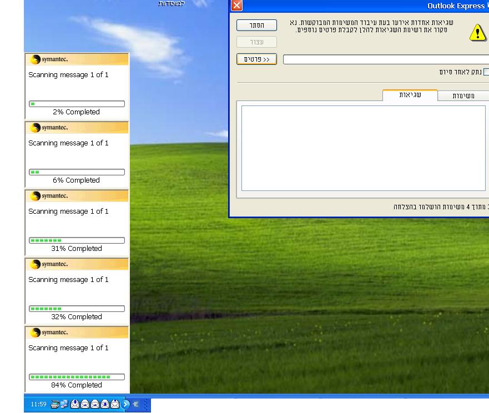Click the Symantec logo in the 6% Completed popup
489x413 pixels.
(49, 127)
